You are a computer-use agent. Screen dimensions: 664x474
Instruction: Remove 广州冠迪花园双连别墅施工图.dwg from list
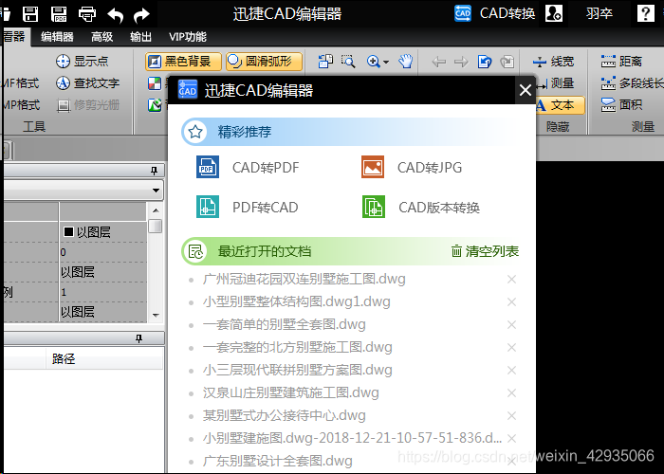click(511, 280)
